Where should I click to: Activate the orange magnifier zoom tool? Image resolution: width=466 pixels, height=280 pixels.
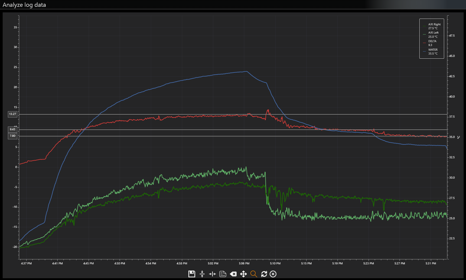pyautogui.click(x=254, y=274)
